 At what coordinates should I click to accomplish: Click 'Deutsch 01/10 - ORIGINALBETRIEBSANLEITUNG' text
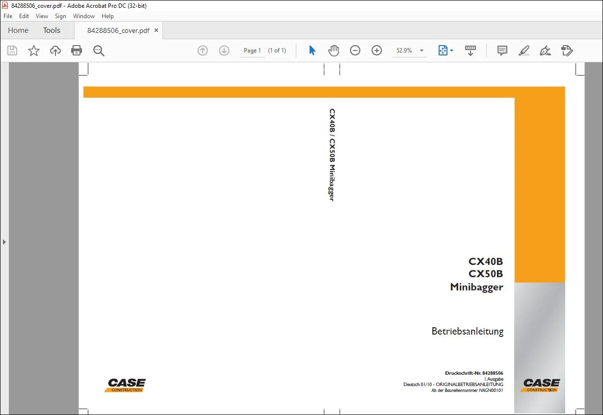[x=453, y=385]
